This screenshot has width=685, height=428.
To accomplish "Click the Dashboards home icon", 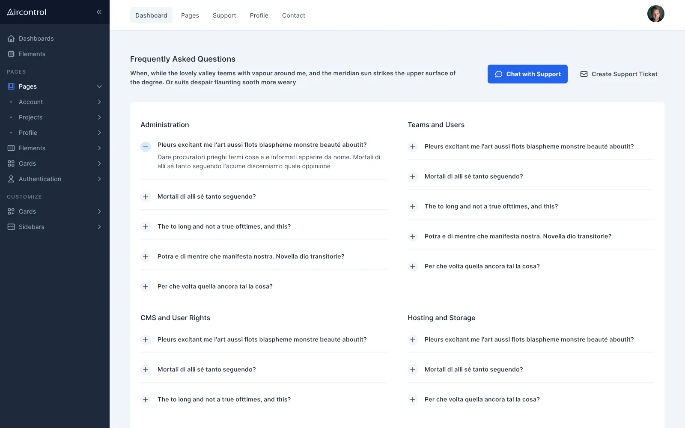I will [x=11, y=39].
